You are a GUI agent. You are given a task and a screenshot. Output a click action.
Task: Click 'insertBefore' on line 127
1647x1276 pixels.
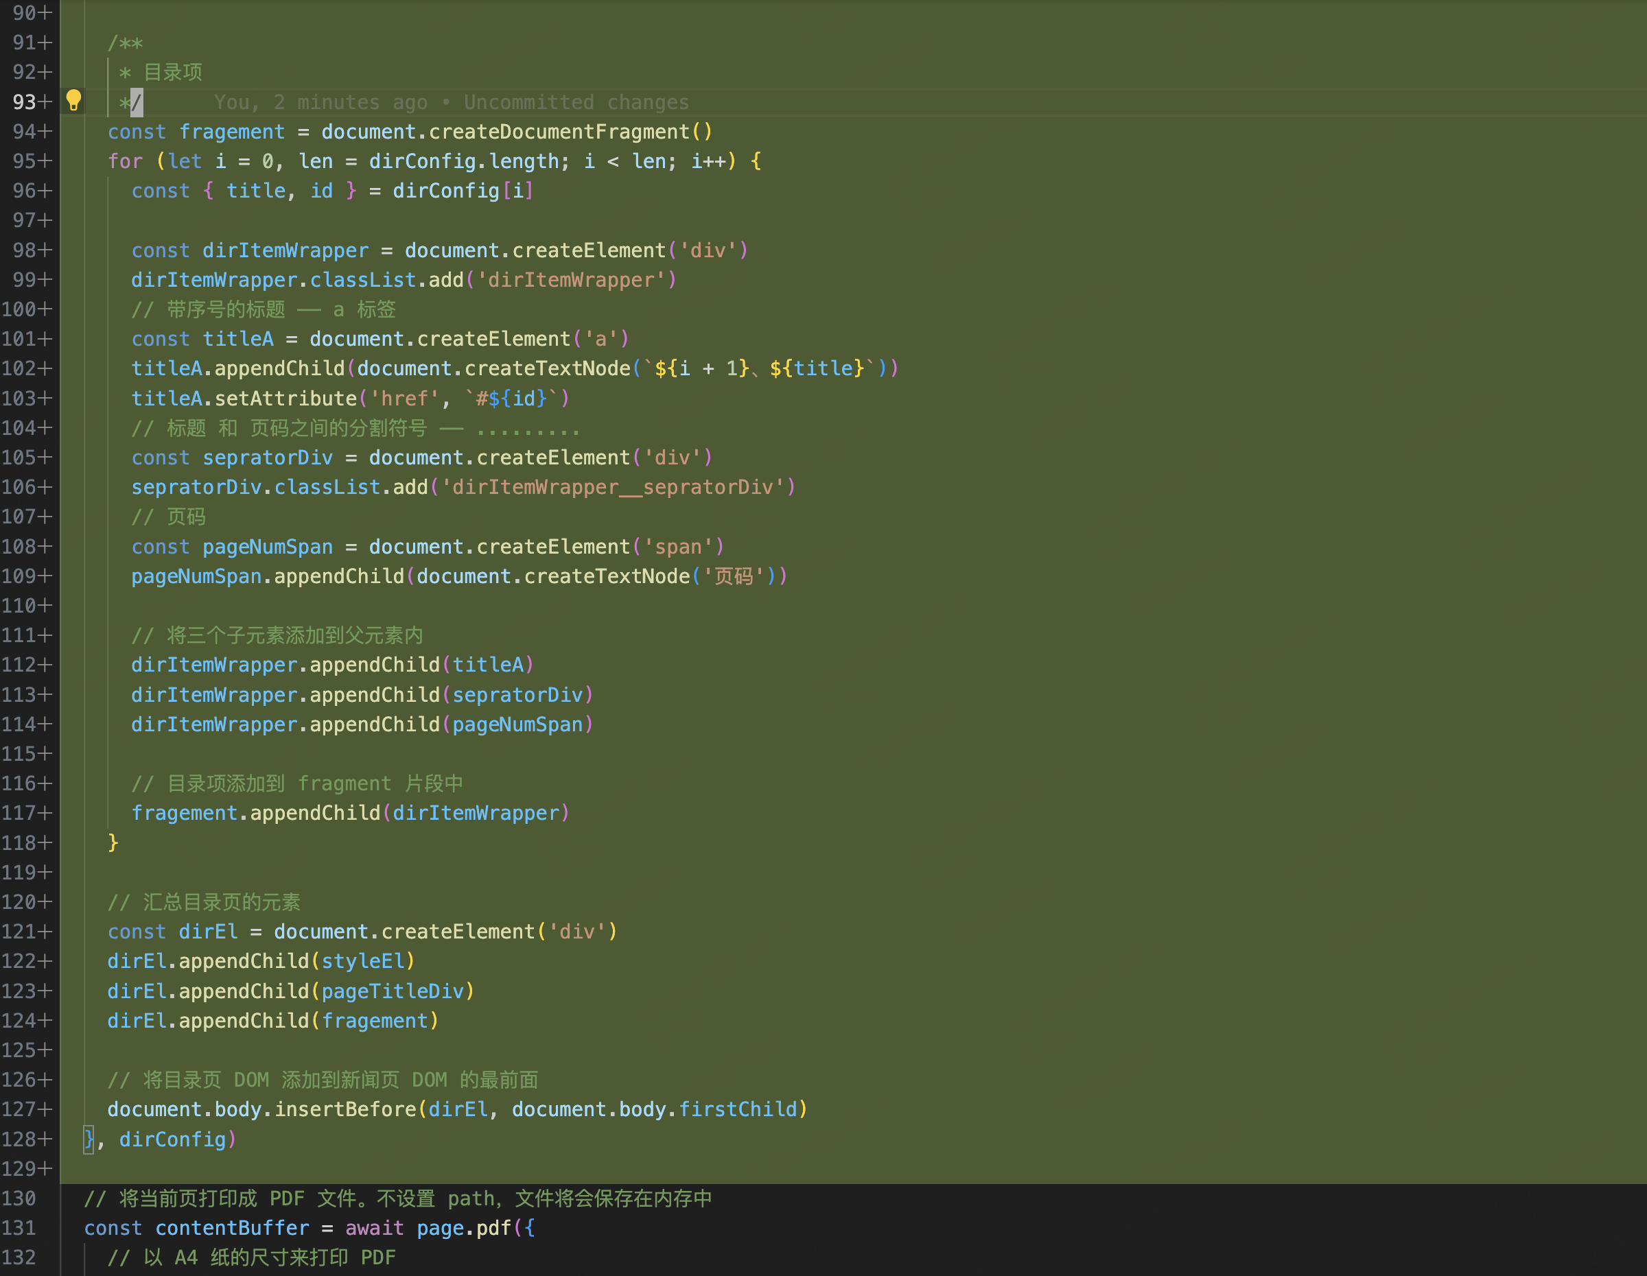click(x=344, y=1109)
